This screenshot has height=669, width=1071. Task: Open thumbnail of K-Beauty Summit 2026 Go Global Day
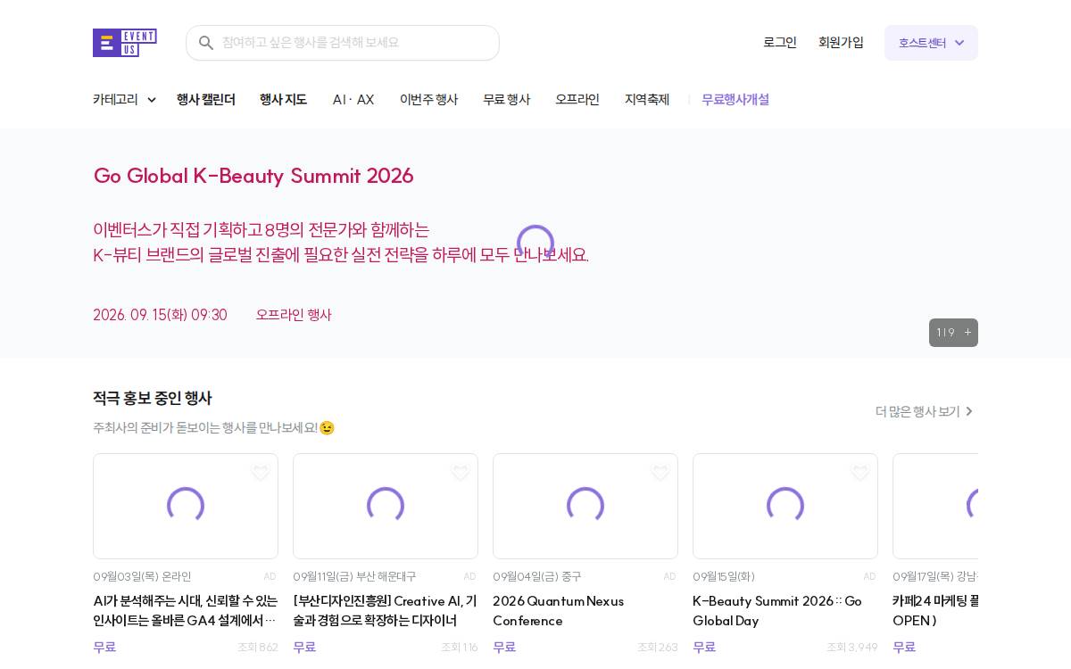pos(785,506)
